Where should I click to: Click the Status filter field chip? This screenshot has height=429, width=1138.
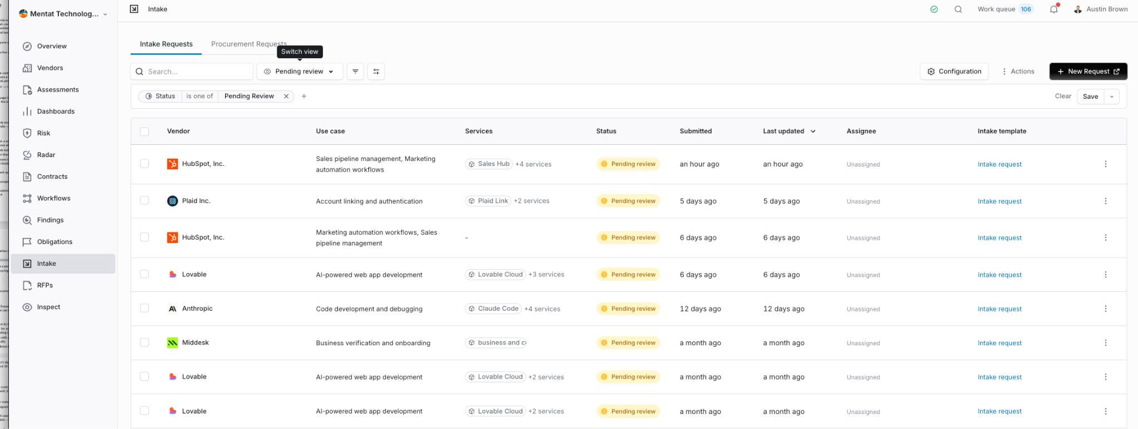point(160,96)
